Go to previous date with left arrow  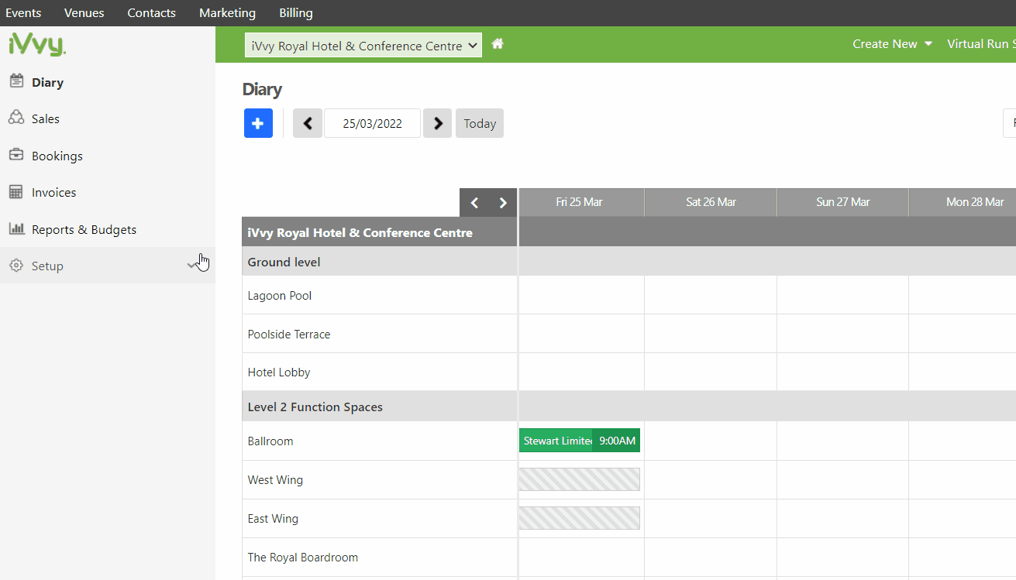[x=308, y=123]
